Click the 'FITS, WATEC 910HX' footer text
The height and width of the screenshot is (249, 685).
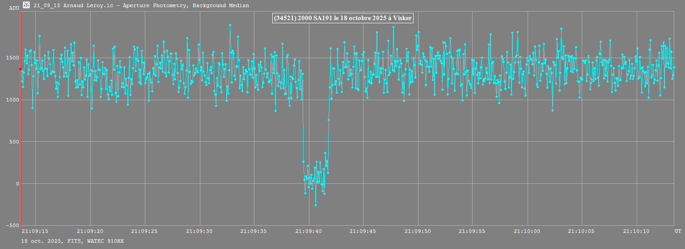(x=90, y=241)
